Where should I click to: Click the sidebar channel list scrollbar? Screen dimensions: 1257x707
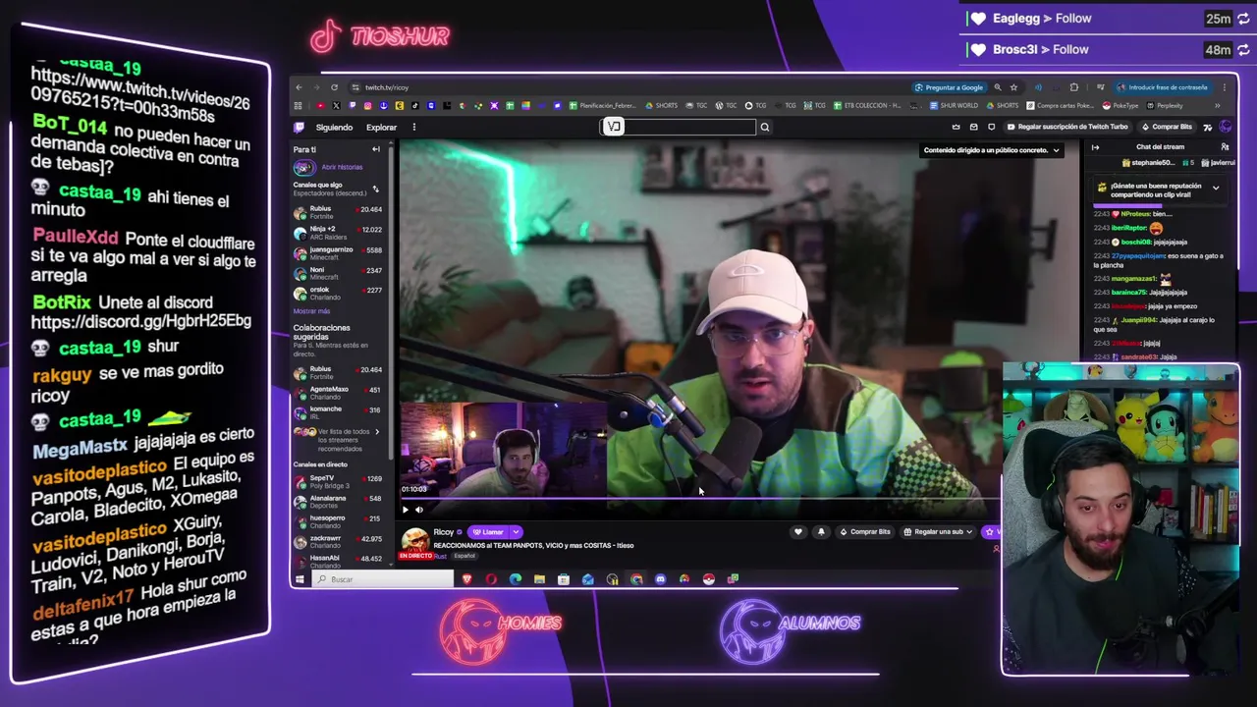390,304
